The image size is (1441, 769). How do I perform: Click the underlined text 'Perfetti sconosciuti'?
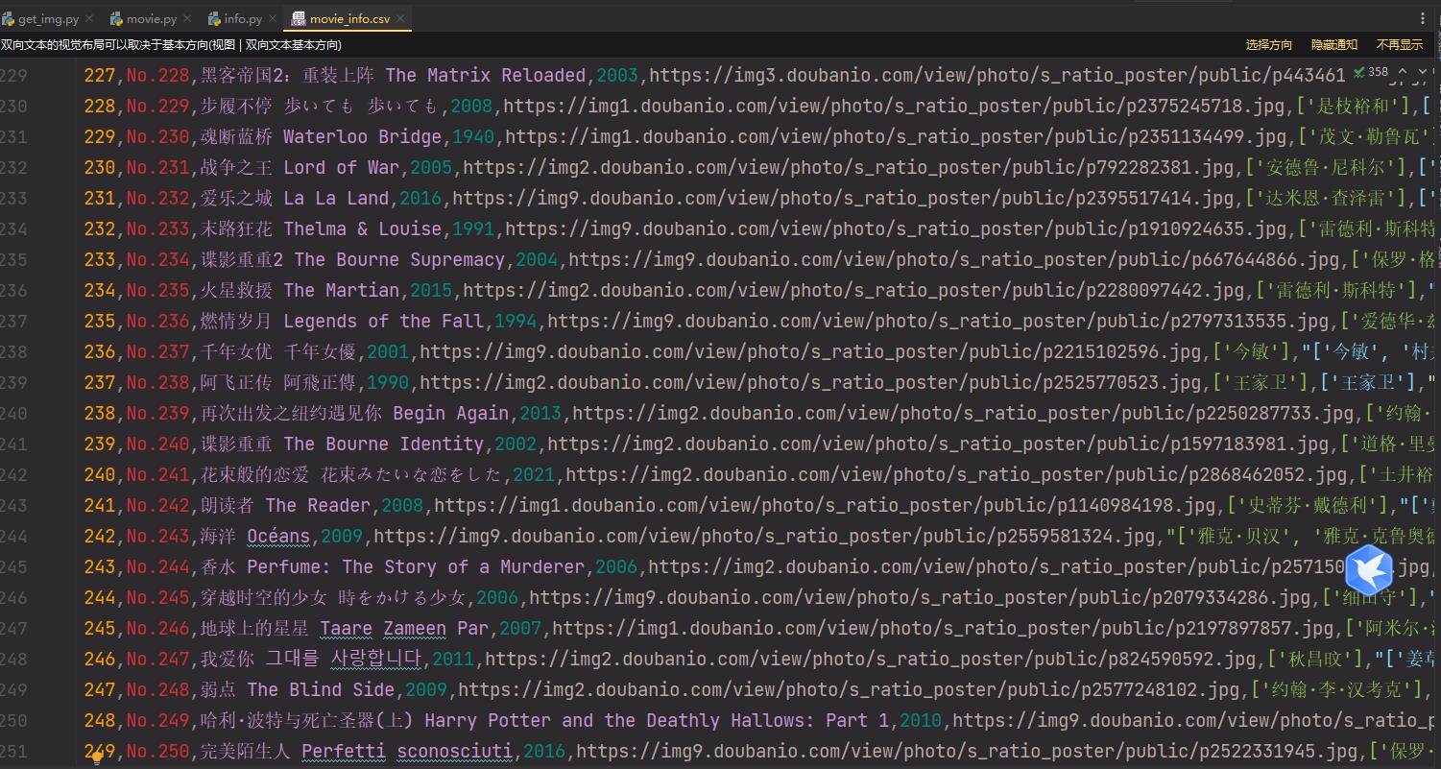tap(407, 751)
